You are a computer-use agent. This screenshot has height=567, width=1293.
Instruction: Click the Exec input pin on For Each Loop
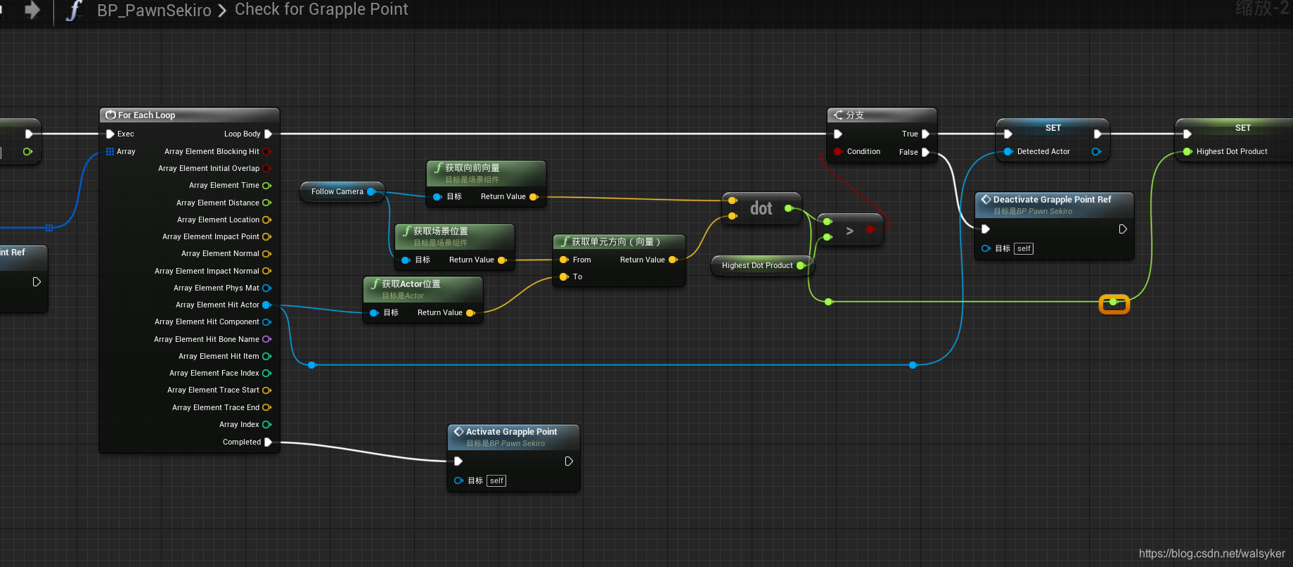pos(110,134)
